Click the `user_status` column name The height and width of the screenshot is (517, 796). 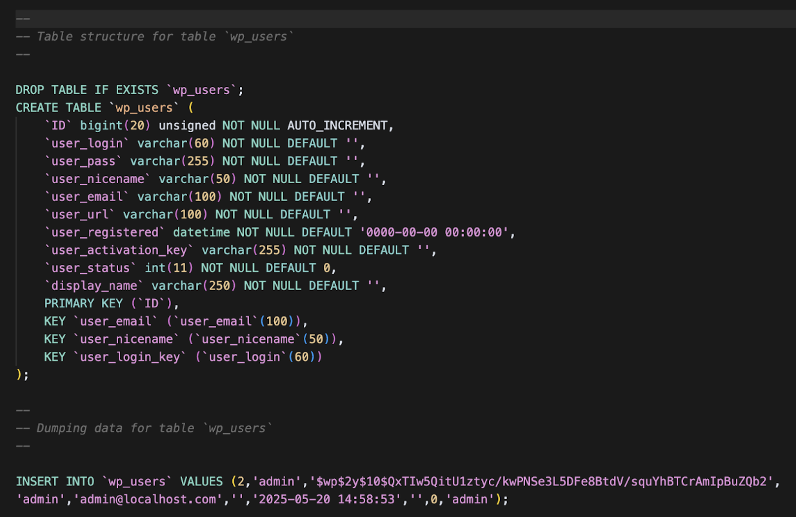[x=91, y=268]
